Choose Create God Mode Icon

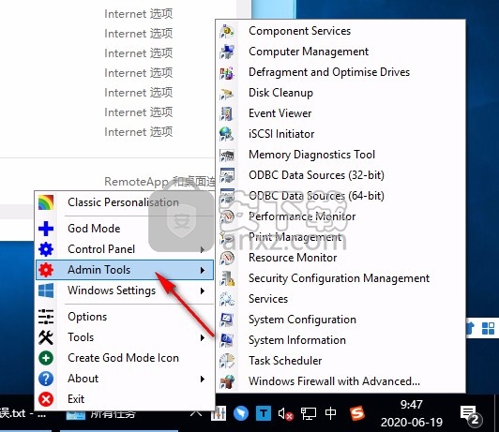(125, 358)
